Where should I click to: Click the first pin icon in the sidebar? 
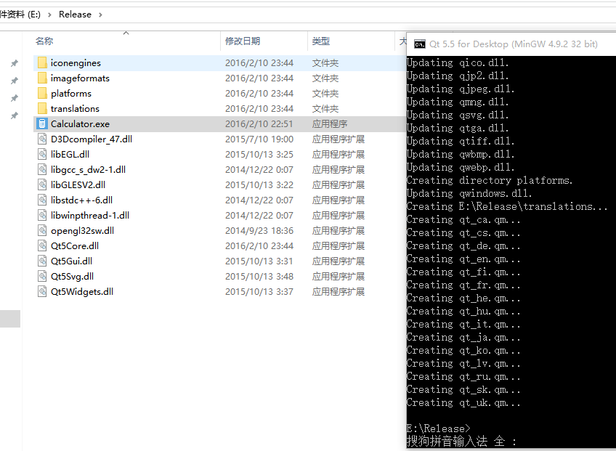(x=14, y=63)
